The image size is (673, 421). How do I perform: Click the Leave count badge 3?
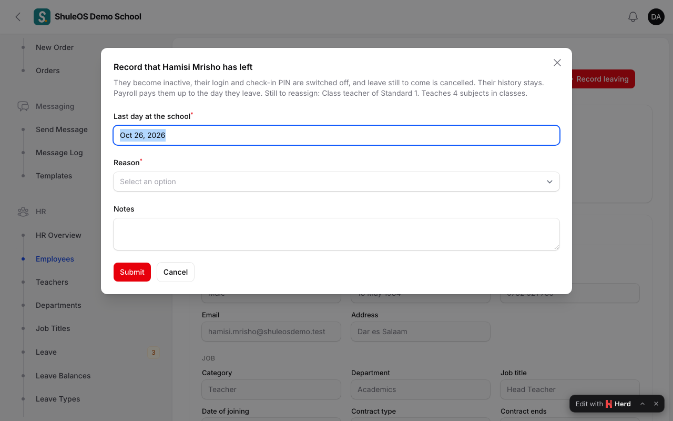pos(154,352)
